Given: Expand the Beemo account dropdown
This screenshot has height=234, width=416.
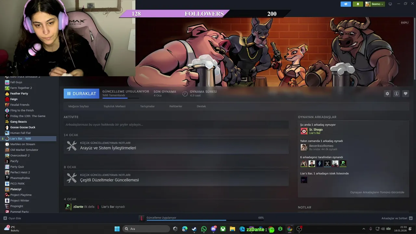Looking at the screenshot, I should pyautogui.click(x=375, y=4).
